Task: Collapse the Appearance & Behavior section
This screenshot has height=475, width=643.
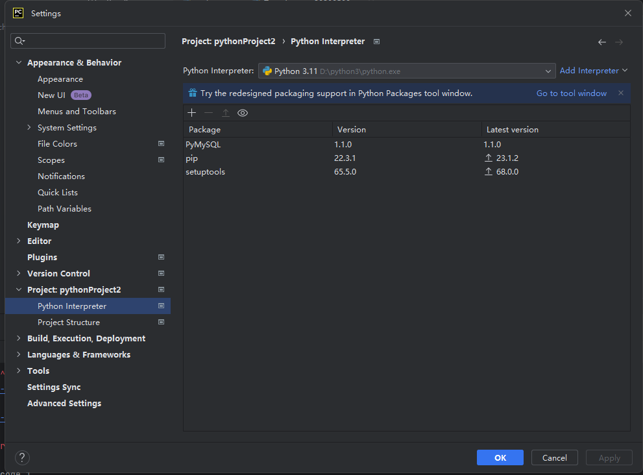Action: click(18, 63)
